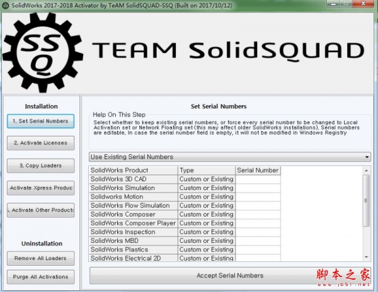Click the Type cell for SolidWorks 3D CAD
Viewport: 378px width, 292px height.
tap(207, 179)
